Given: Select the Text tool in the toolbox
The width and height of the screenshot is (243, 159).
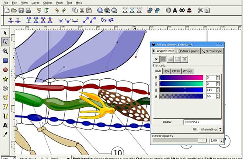Looking at the screenshot, I should tap(5, 125).
